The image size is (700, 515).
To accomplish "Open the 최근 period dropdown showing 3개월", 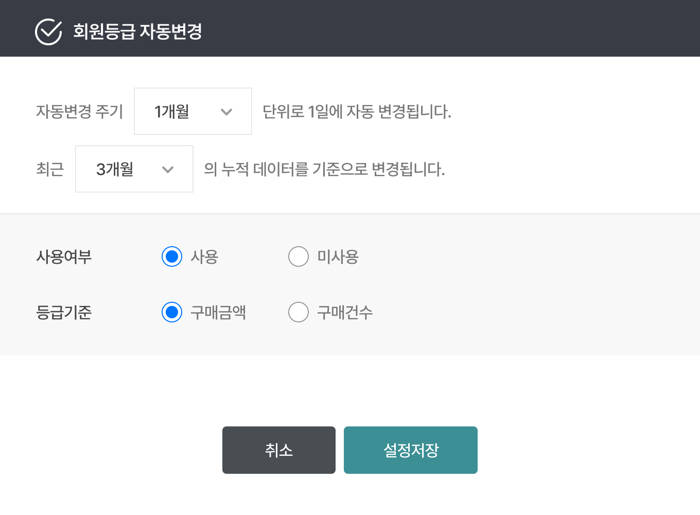I will (134, 169).
